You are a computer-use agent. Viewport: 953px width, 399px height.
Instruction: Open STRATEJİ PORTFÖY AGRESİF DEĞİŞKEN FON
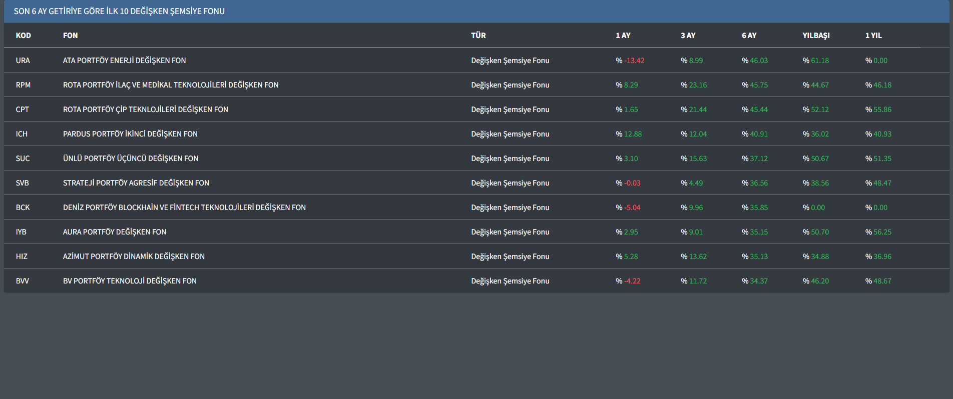[x=136, y=183]
